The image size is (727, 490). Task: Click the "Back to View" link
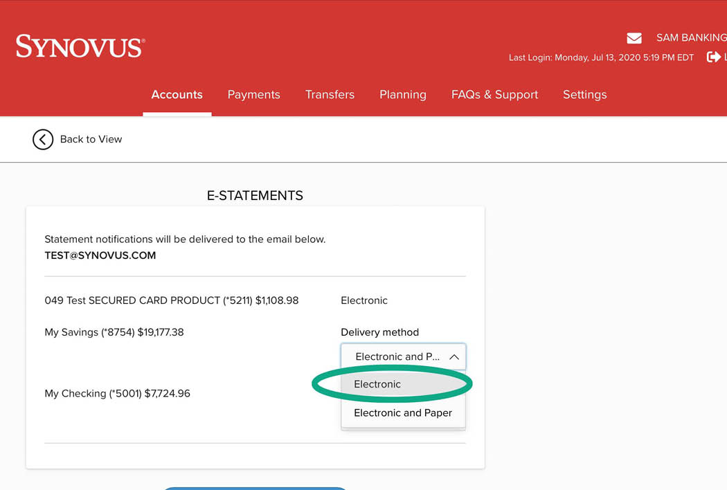(91, 139)
